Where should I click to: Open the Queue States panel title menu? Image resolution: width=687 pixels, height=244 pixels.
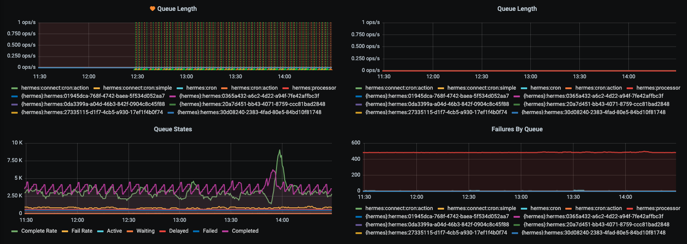tap(173, 129)
